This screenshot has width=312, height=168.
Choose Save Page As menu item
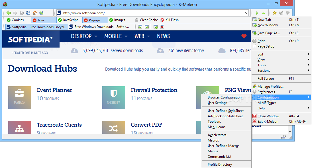[282, 33]
